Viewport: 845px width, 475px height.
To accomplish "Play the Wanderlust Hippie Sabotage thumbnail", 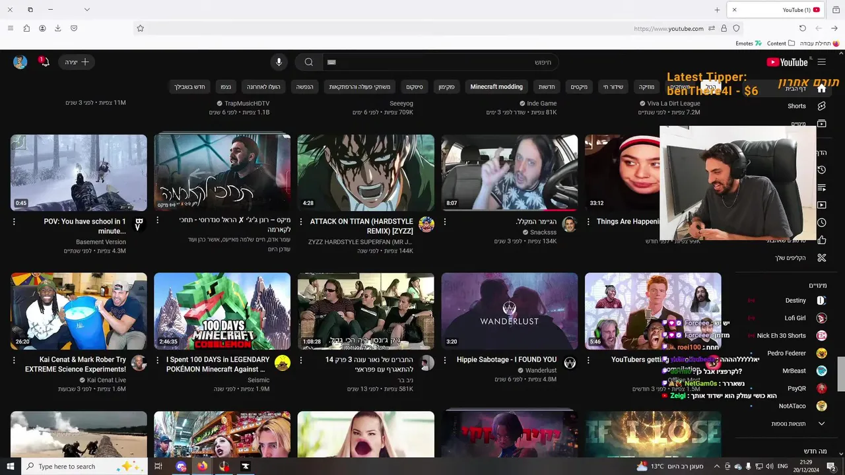I will coord(510,311).
